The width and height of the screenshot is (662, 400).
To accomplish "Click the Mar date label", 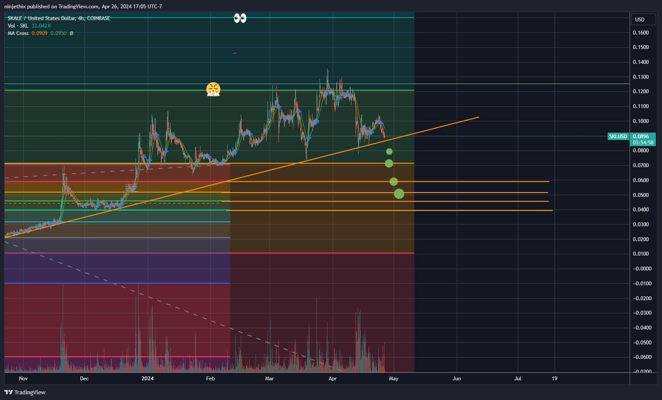I will pyautogui.click(x=269, y=379).
